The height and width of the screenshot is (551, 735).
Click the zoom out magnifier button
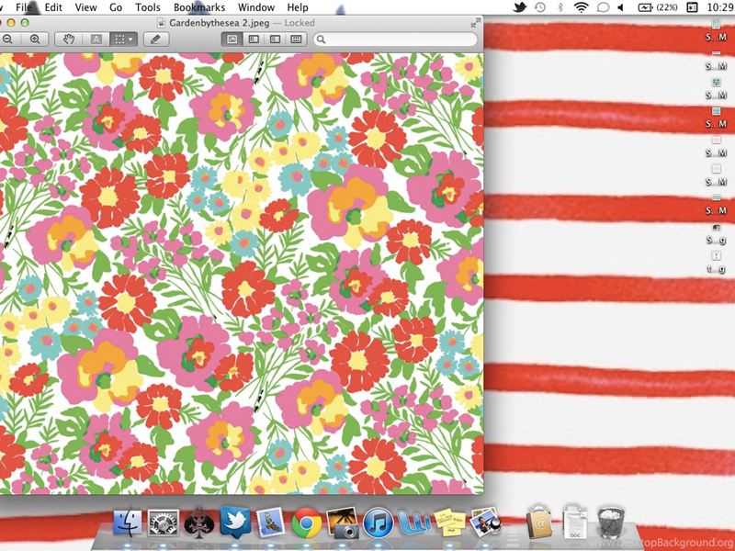pyautogui.click(x=8, y=39)
